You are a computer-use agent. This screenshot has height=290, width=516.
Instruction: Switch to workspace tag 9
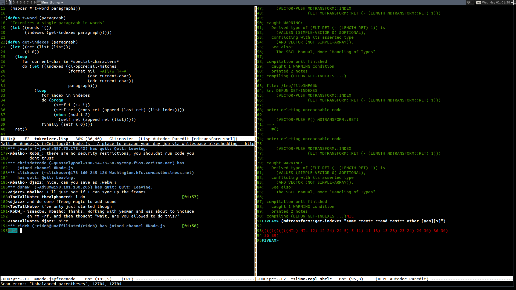35,2
